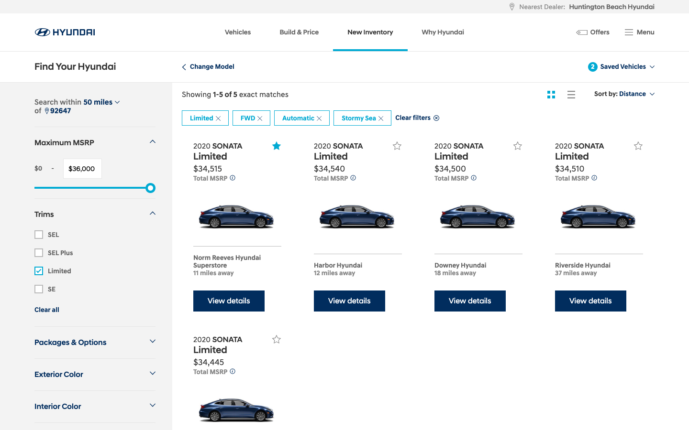Screen dimensions: 689x430
Task: Open the hamburger Menu icon
Action: 629,32
